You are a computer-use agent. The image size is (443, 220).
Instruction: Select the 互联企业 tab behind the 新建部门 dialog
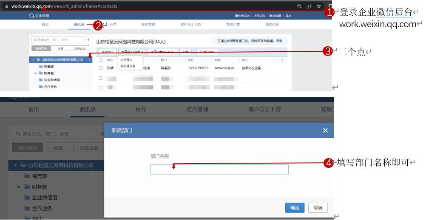pyautogui.click(x=89, y=148)
